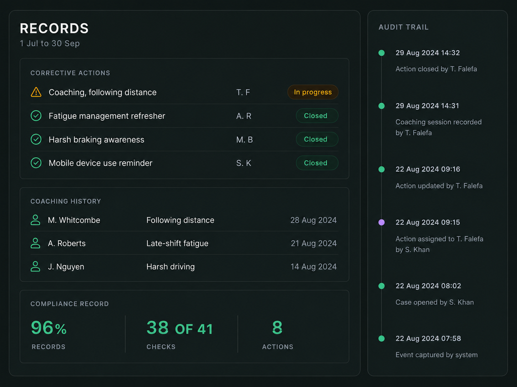This screenshot has width=517, height=387.
Task: Select the 22 Aug 2024 08:02 audit dot
Action: pos(381,286)
